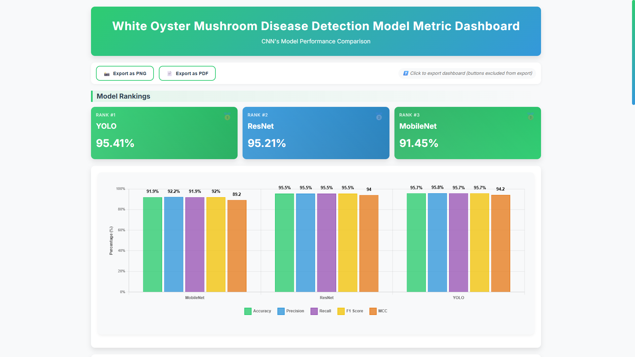Click YOLO MCC bar 94.2
The image size is (635, 357).
(x=501, y=244)
